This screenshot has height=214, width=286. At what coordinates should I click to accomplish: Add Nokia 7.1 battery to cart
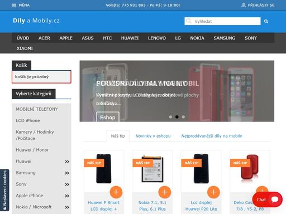[x=165, y=192]
